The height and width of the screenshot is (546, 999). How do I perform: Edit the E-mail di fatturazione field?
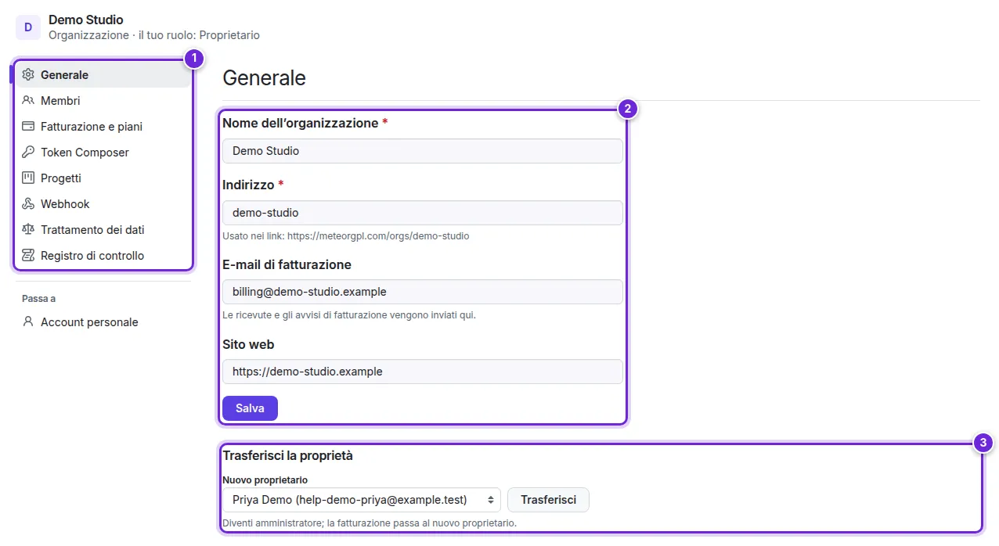click(x=423, y=292)
